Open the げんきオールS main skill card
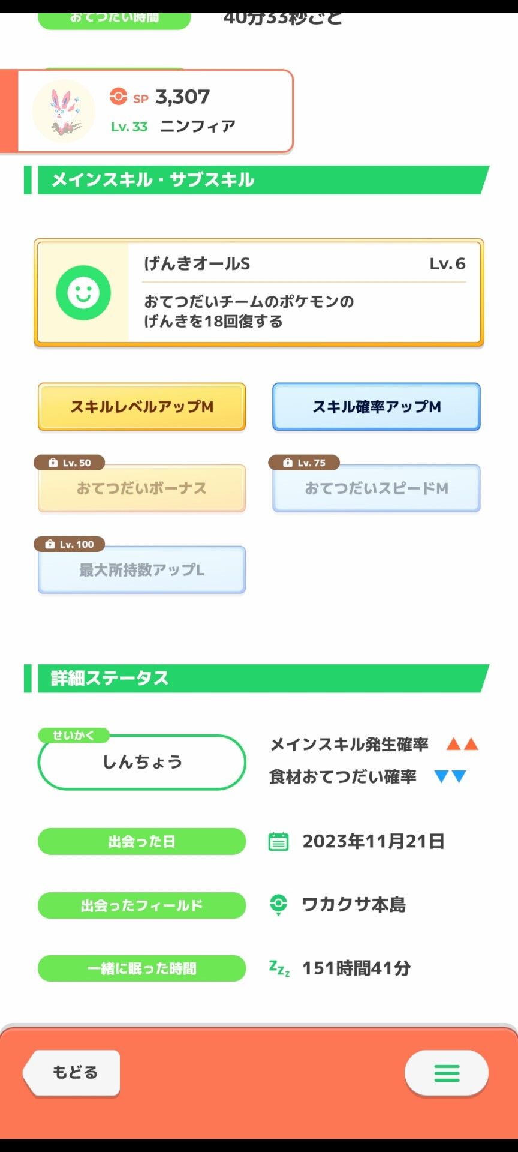518x1152 pixels. (x=259, y=293)
